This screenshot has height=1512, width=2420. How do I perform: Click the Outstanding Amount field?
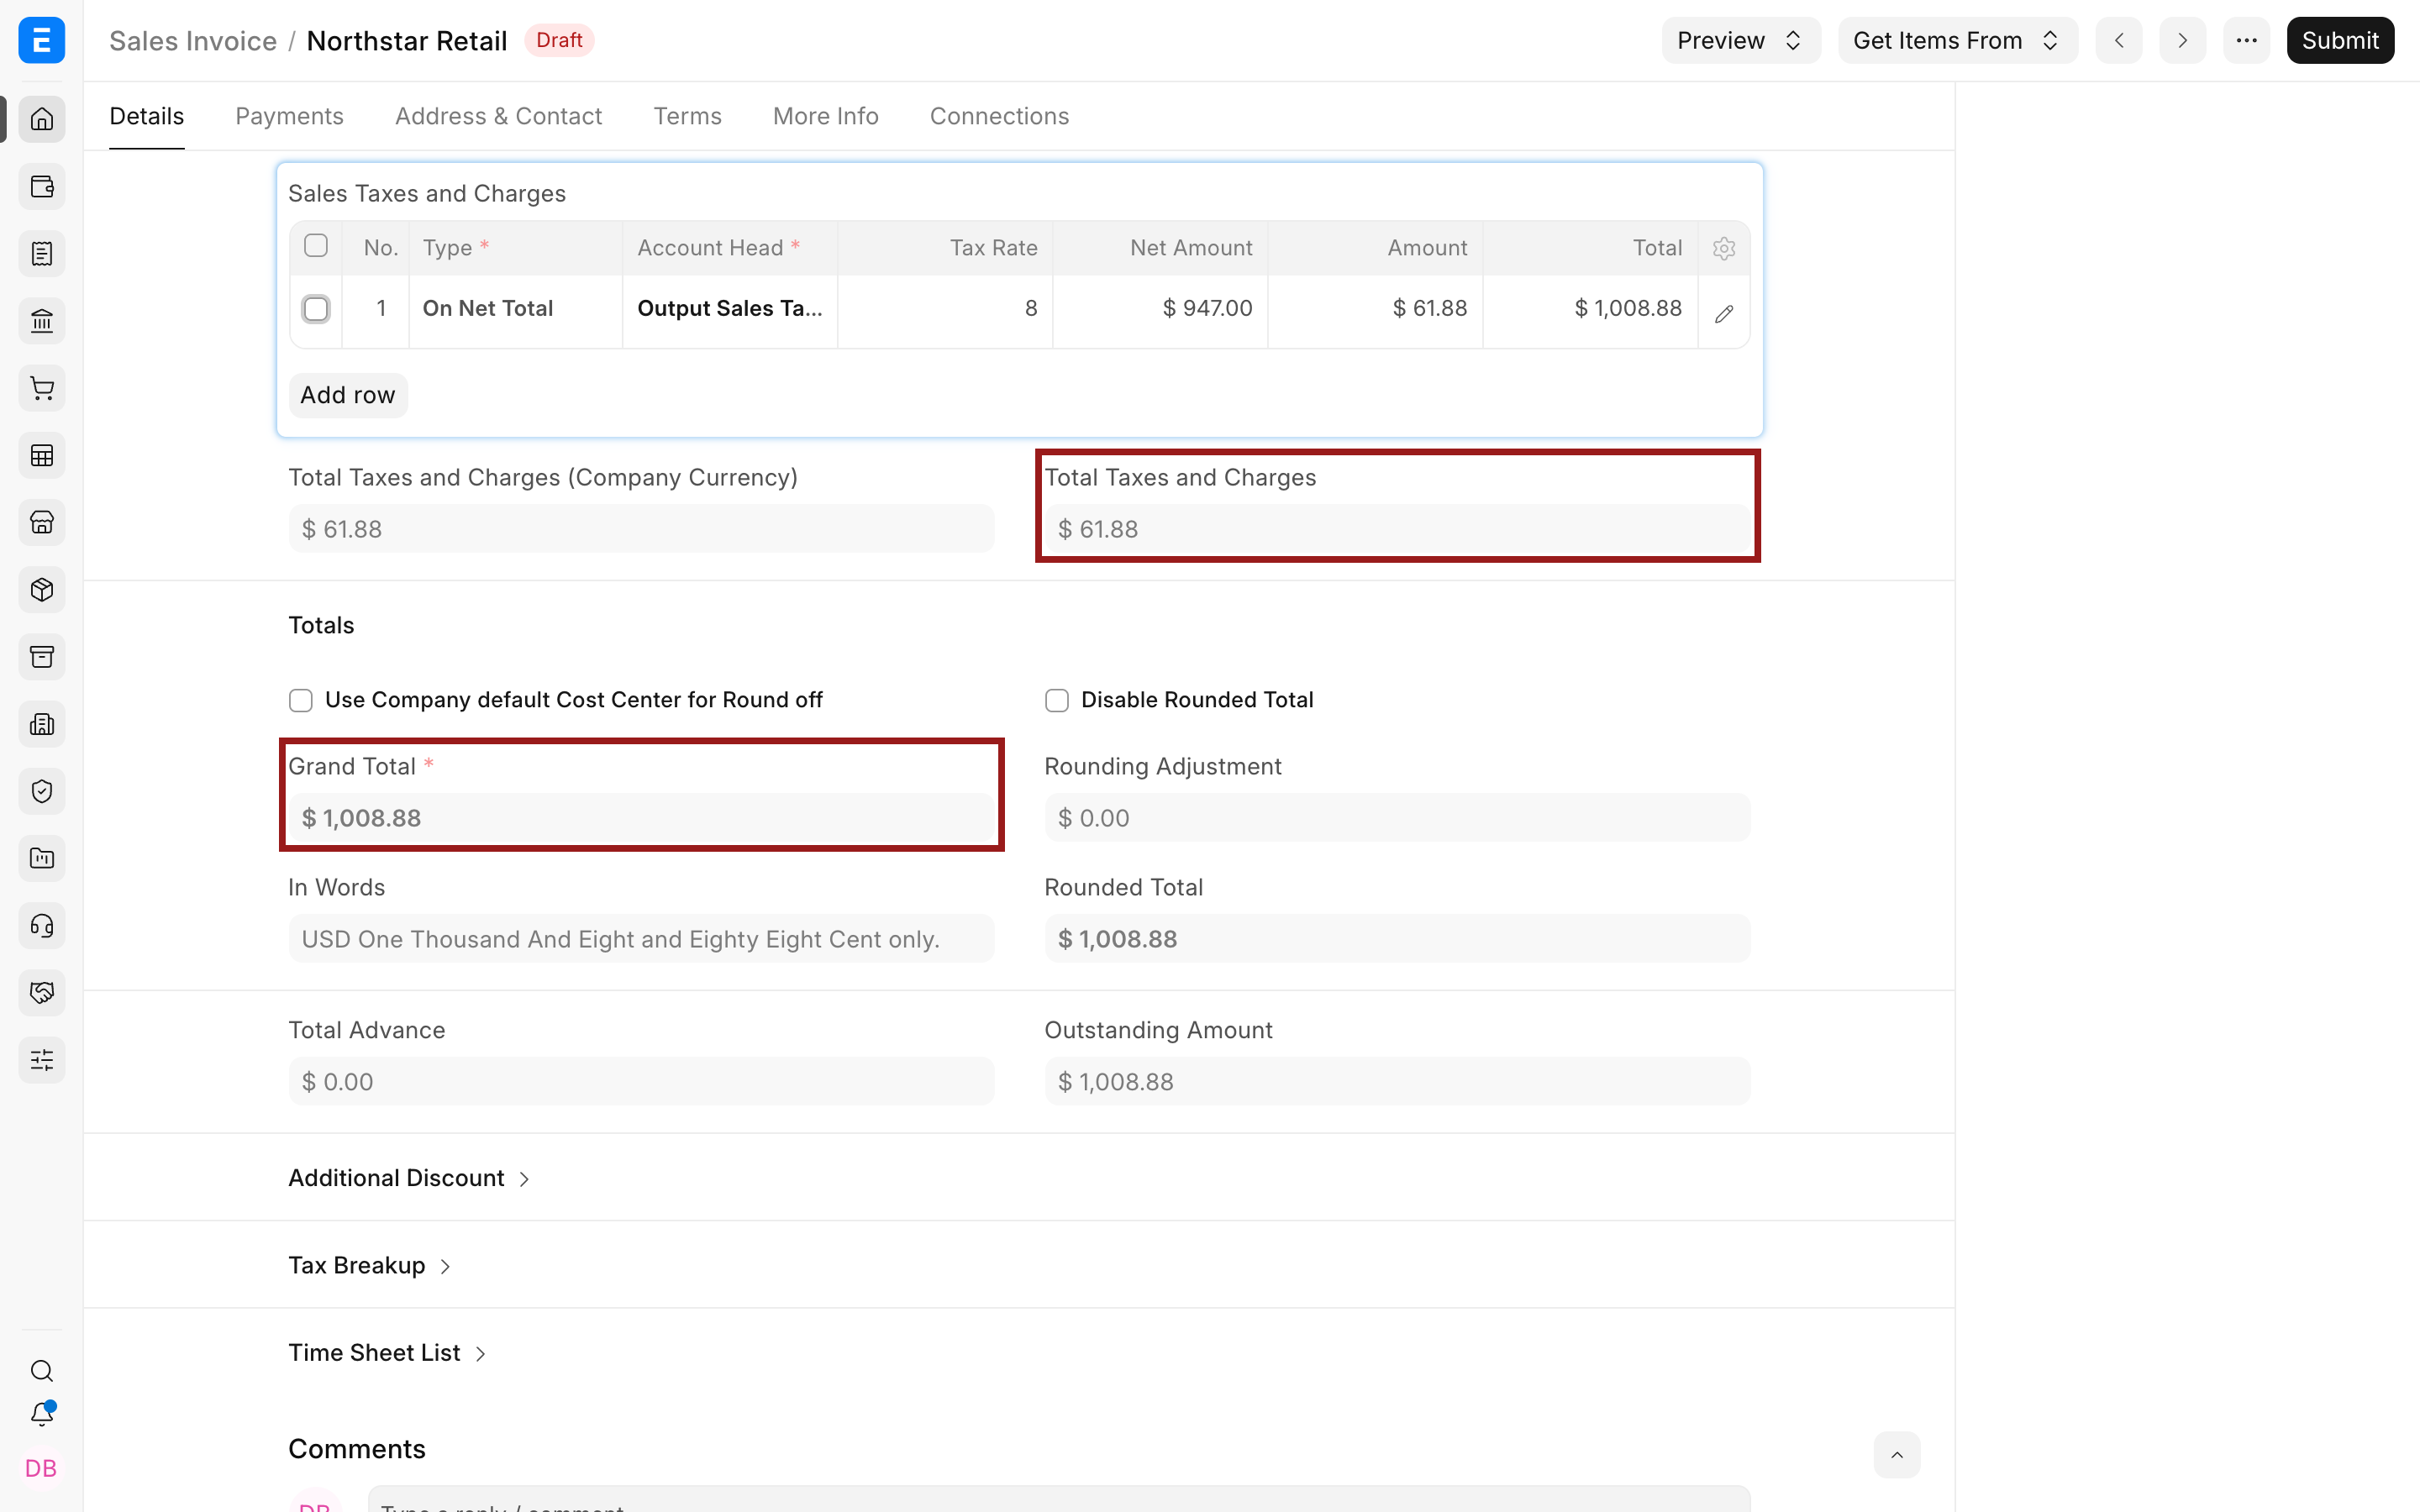click(x=1397, y=1082)
